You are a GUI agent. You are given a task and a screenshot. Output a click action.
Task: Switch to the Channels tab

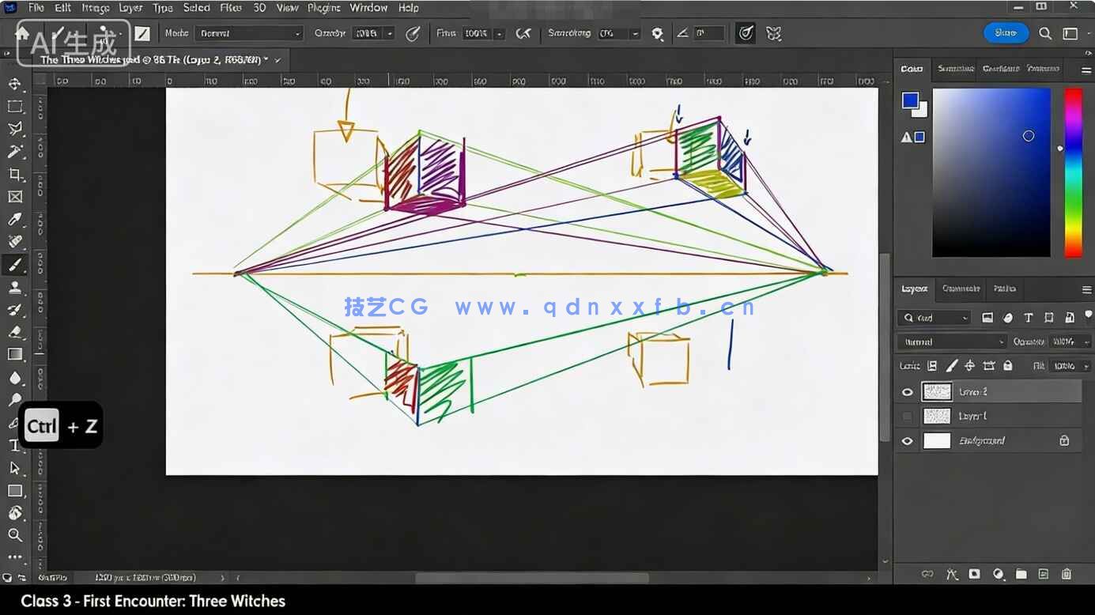pyautogui.click(x=961, y=289)
